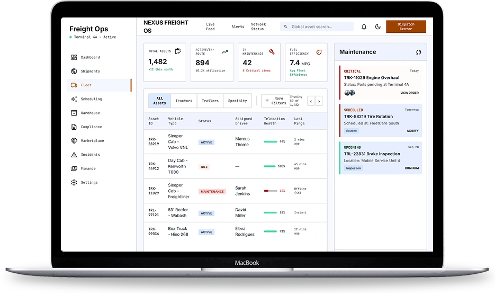This screenshot has width=495, height=304.
Task: Open the Dashboard sidebar icon
Action: (x=74, y=57)
